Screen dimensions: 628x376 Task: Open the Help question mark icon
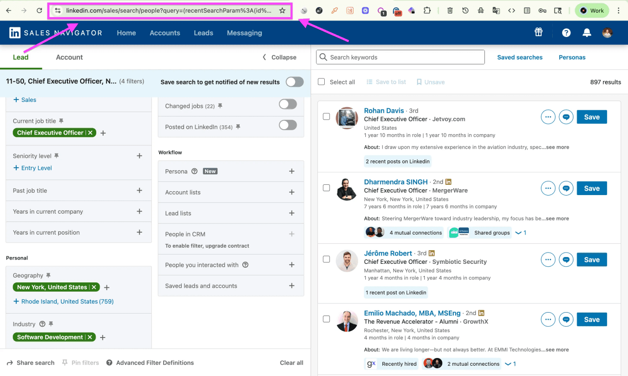click(565, 32)
